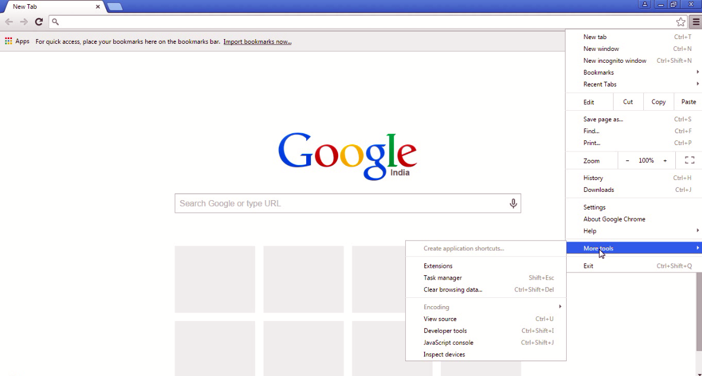Select Inspect devices in submenu
Screen dimensions: 702x376
click(486, 355)
